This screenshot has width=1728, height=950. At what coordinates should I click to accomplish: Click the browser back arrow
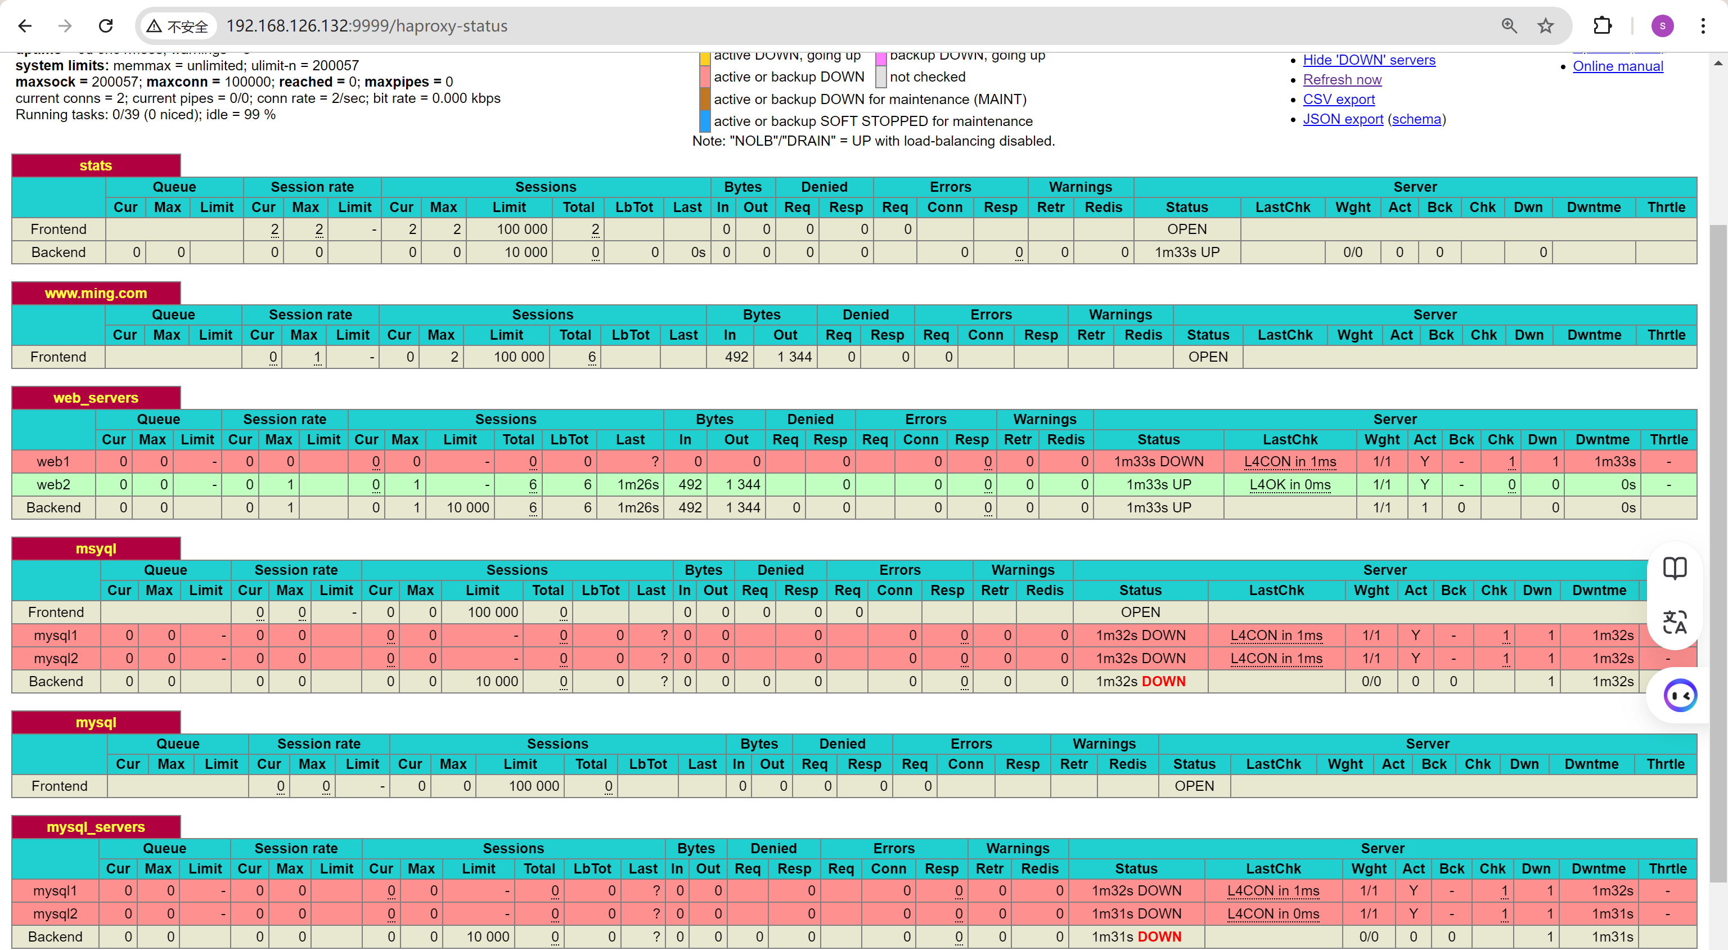click(x=25, y=26)
